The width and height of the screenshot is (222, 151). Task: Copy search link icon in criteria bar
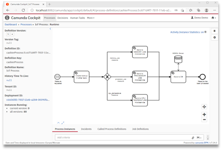point(193,138)
